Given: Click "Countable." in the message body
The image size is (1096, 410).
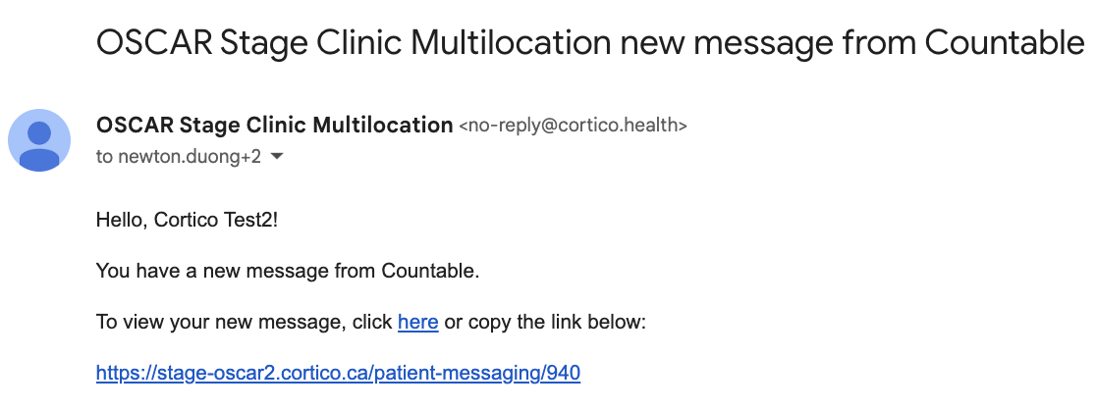Looking at the screenshot, I should 430,271.
